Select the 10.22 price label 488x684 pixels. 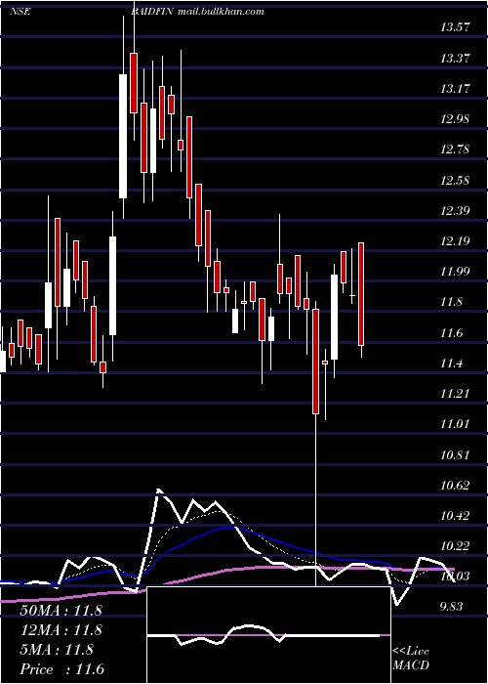click(x=455, y=546)
